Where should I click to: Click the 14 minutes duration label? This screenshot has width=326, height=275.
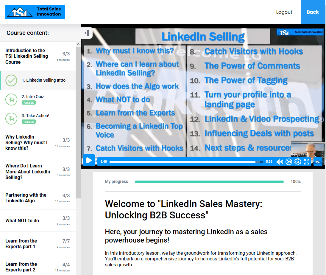[62, 146]
